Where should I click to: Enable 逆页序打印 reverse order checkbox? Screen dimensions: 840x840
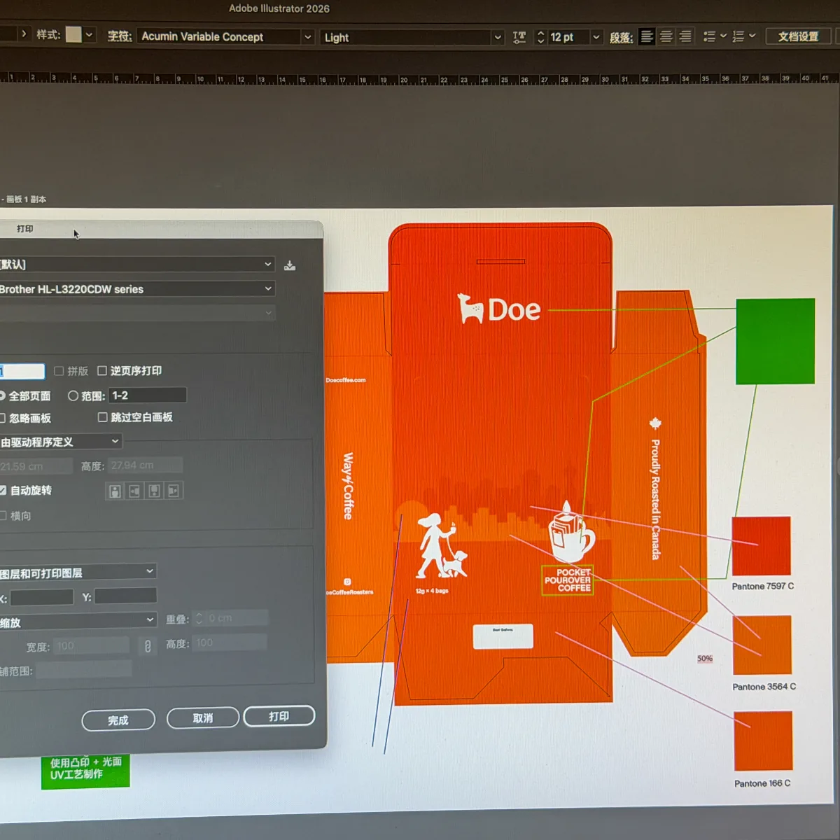102,370
